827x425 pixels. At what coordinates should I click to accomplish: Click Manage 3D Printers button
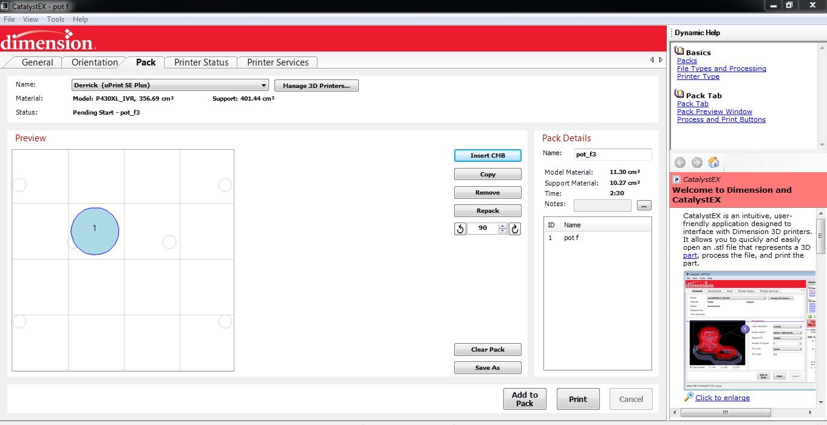tap(316, 85)
